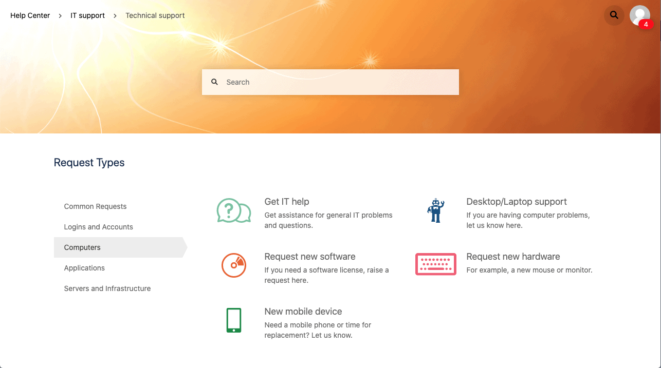View the currently selected Computers category
Screen dimensions: 661x368
click(x=82, y=247)
